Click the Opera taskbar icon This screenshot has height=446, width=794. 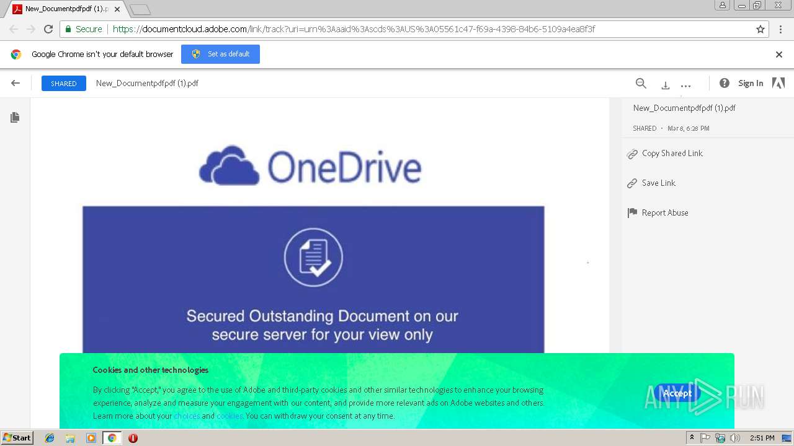pos(133,438)
